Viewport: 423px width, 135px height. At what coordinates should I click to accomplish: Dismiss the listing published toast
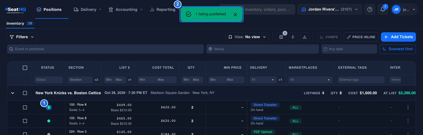coord(235,14)
